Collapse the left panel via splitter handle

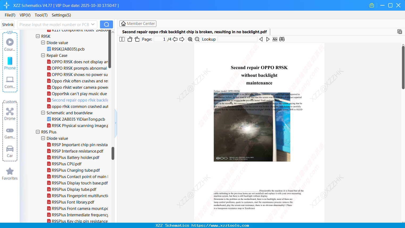point(116,123)
